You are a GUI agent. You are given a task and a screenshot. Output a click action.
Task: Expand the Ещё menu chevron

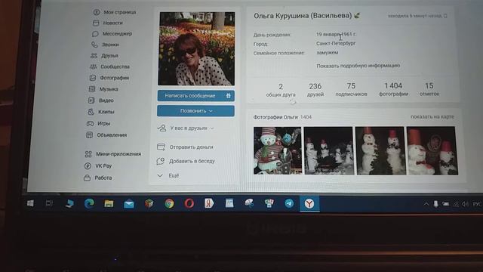pos(160,175)
